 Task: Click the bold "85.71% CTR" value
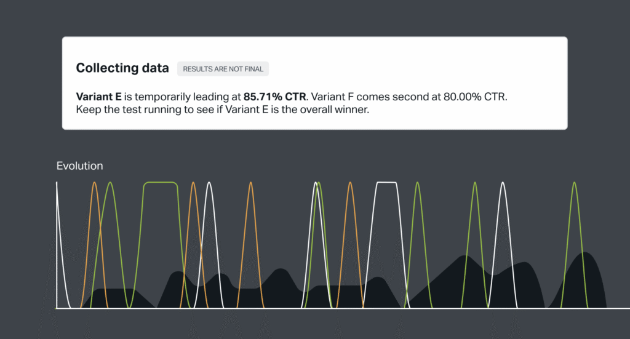tap(274, 97)
